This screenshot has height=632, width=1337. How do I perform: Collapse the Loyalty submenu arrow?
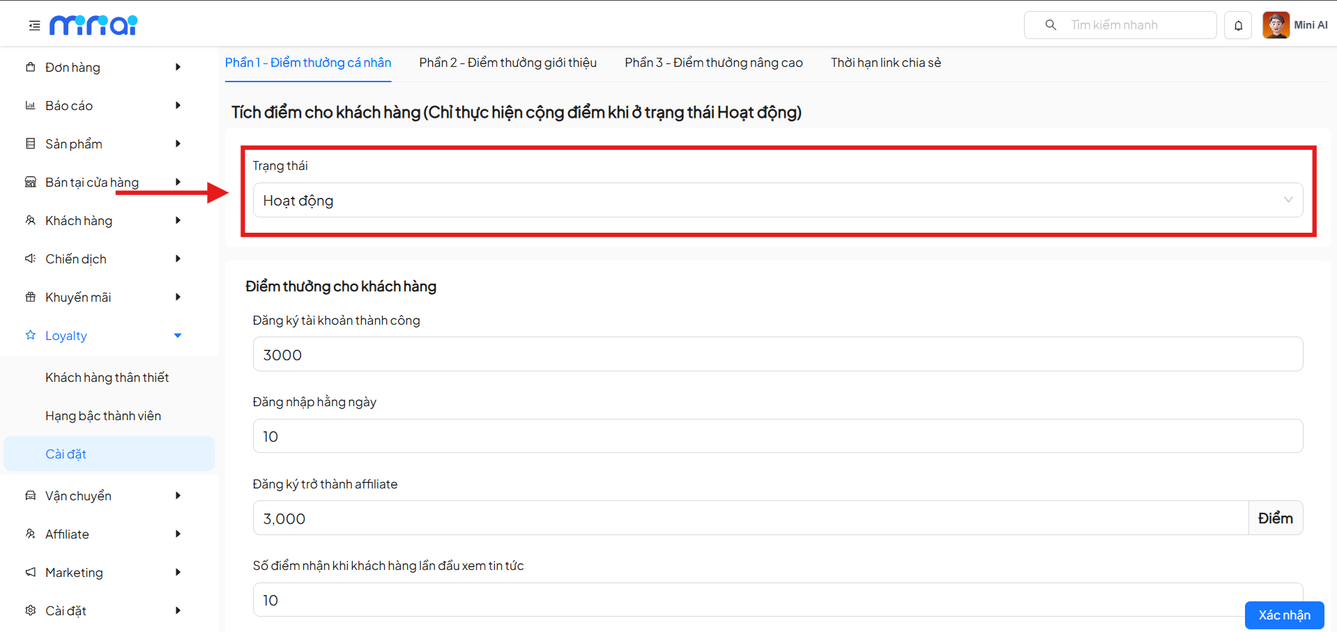(178, 336)
